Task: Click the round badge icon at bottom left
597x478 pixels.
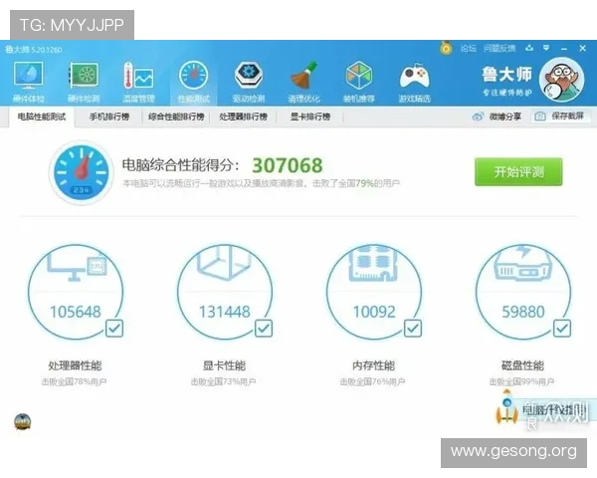Action: 23,422
